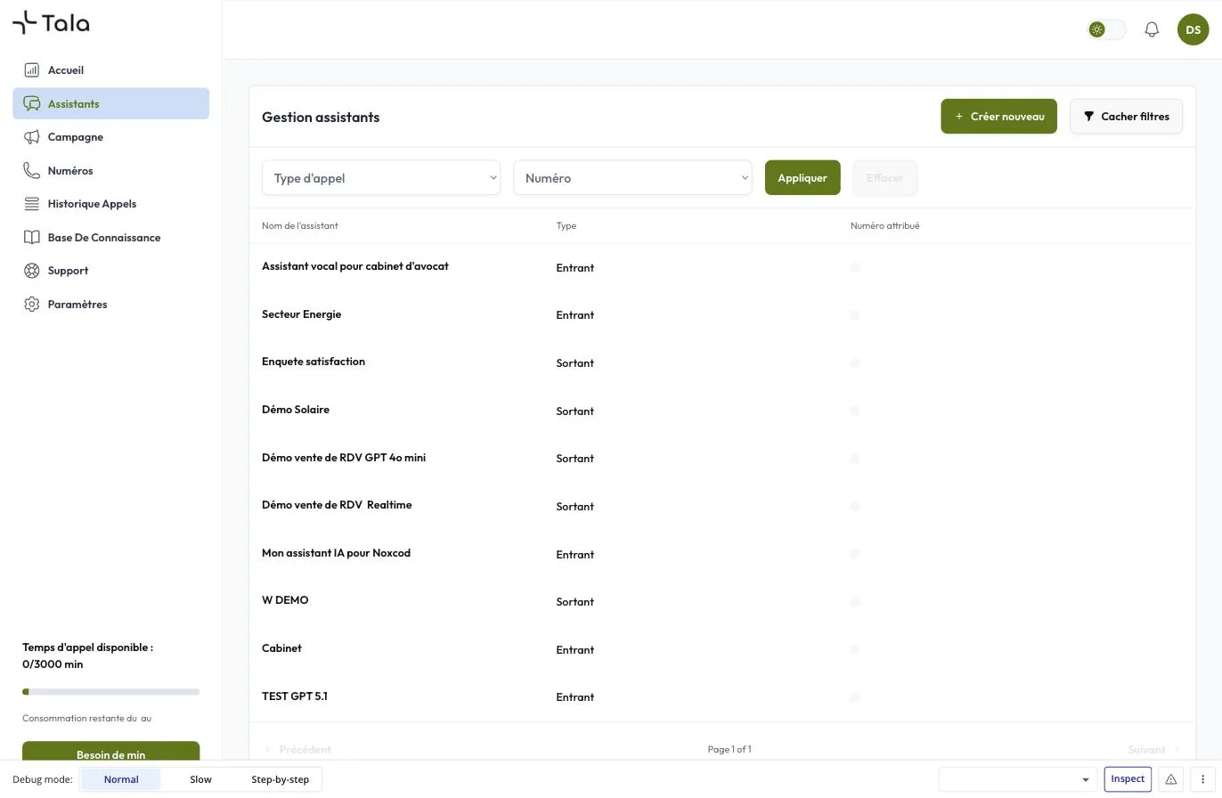
Task: Open Démo Solaire assistant
Action: [x=296, y=410]
